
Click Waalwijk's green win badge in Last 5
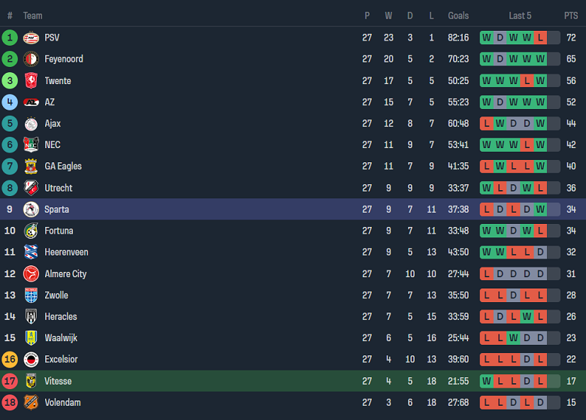[x=513, y=338]
